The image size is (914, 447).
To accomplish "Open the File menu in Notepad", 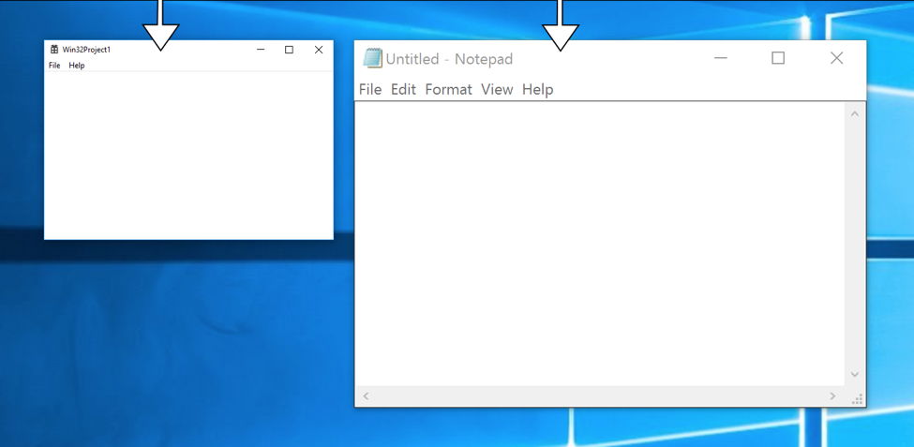I will (x=370, y=89).
